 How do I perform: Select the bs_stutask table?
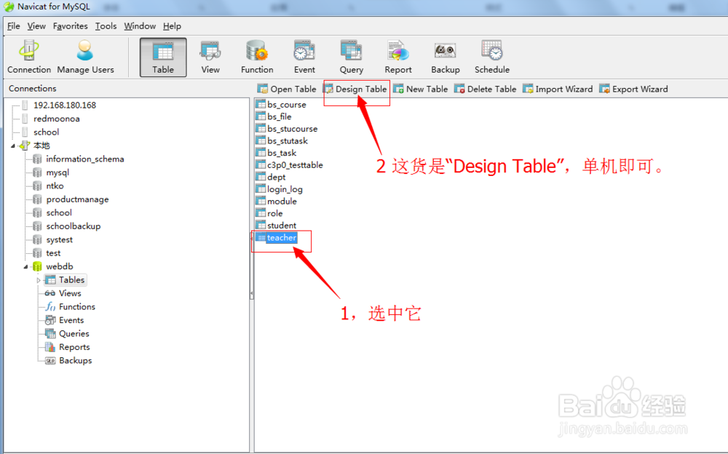pos(288,141)
